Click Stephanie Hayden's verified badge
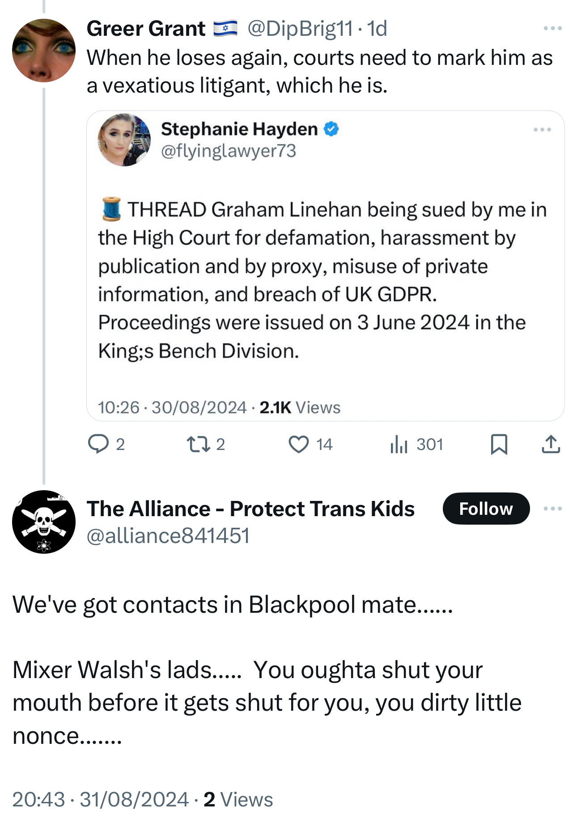Screen dimensions: 577x827 331,129
